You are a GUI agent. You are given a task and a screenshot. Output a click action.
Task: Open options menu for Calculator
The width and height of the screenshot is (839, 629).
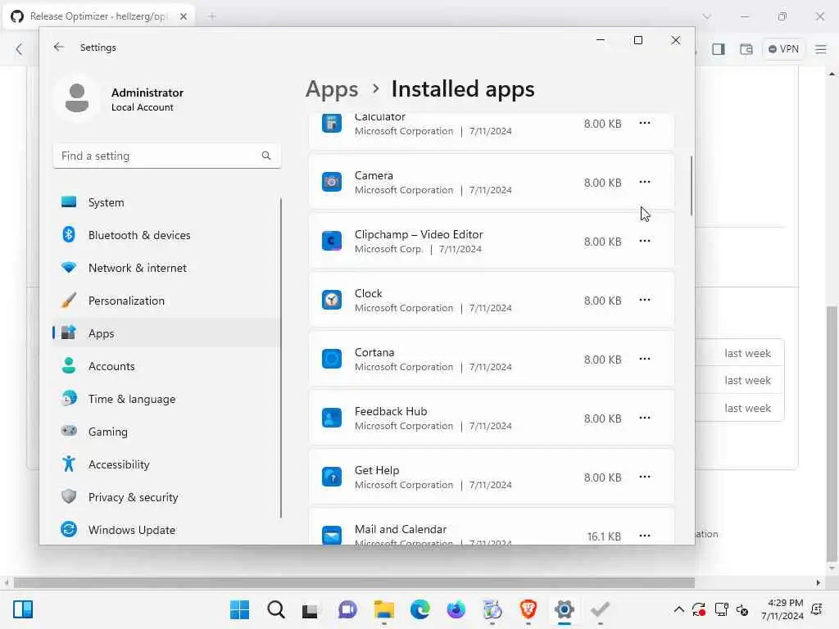tap(645, 123)
